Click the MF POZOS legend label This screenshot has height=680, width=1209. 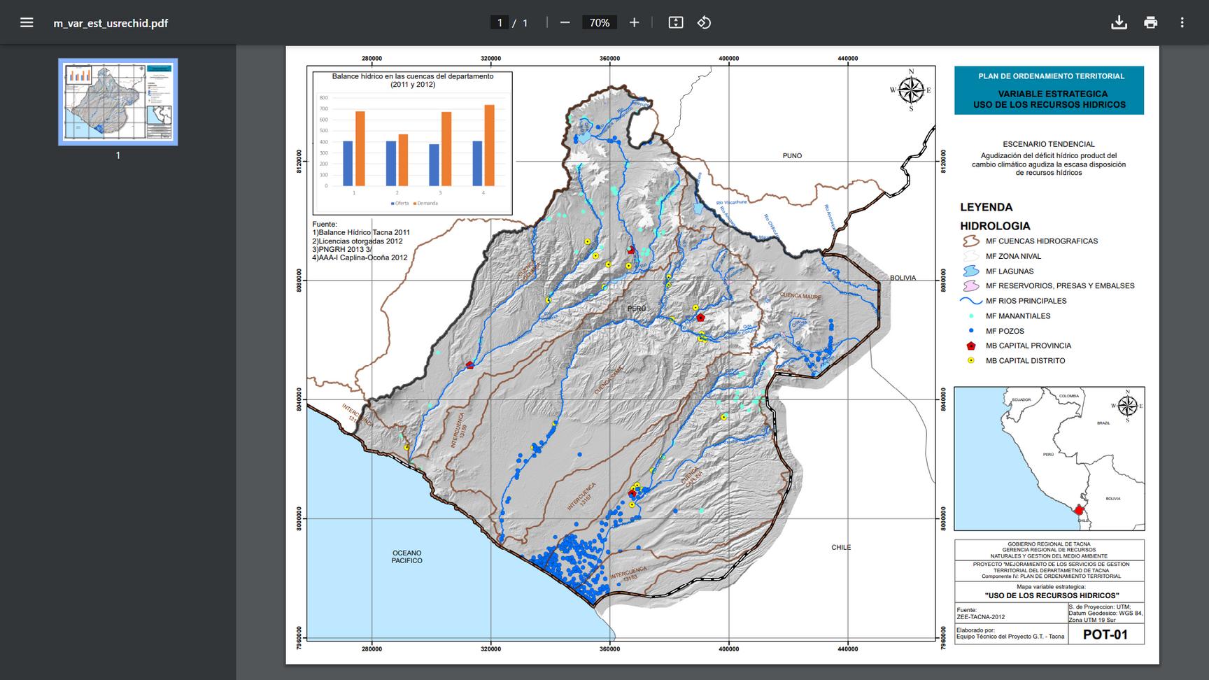1005,331
